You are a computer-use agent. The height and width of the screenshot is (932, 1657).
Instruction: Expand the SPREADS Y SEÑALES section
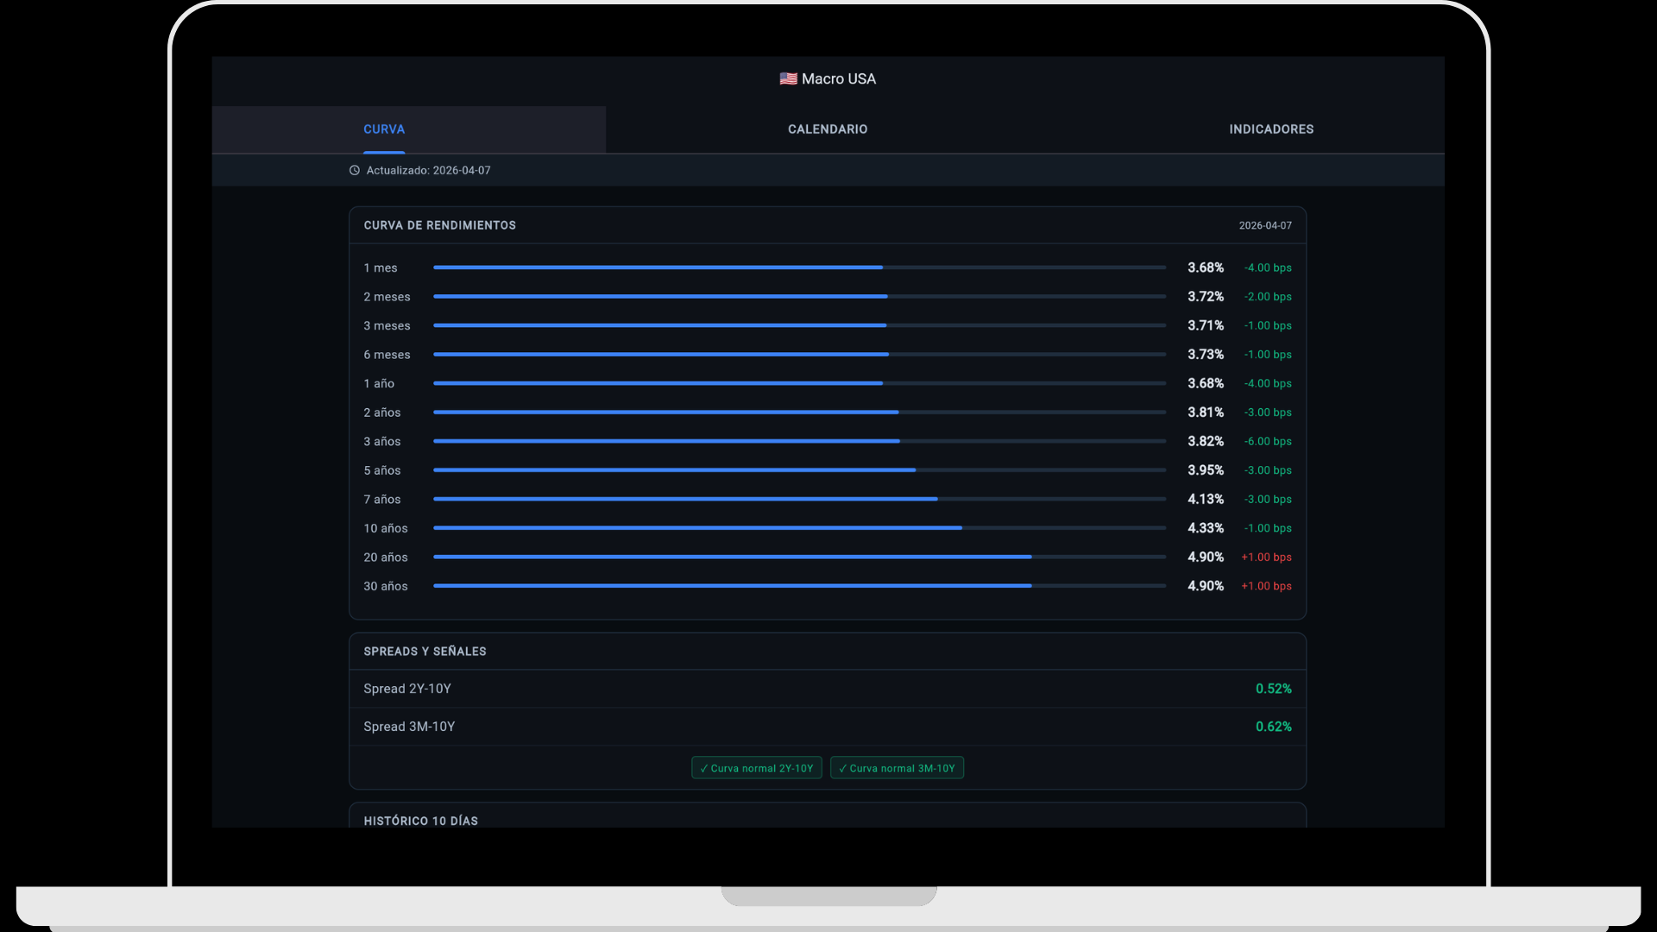tap(425, 651)
